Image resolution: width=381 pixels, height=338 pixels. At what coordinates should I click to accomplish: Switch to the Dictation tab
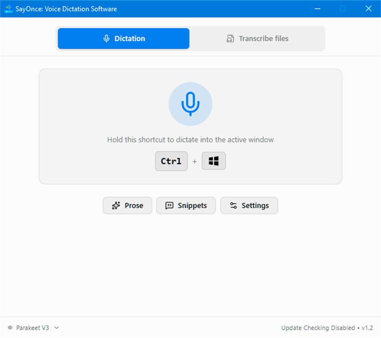124,38
